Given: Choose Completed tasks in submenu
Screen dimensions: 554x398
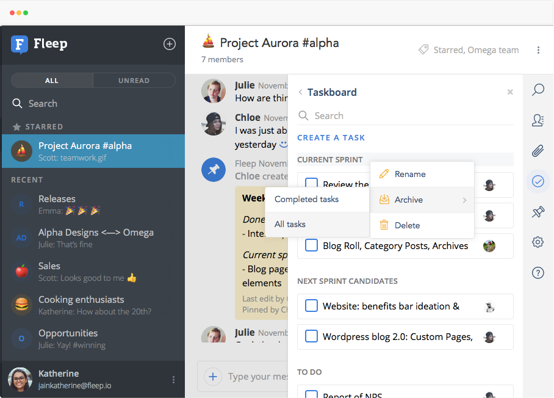Looking at the screenshot, I should click(317, 200).
